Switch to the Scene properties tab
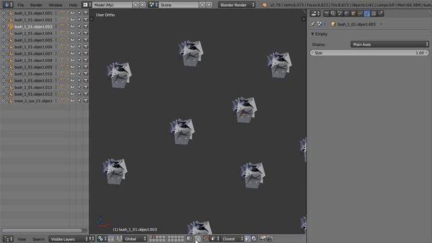The height and width of the screenshot is (243, 432). [x=340, y=13]
